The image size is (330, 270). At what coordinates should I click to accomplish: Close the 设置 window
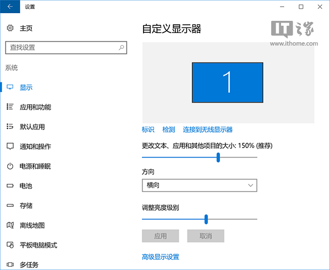coord(320,7)
